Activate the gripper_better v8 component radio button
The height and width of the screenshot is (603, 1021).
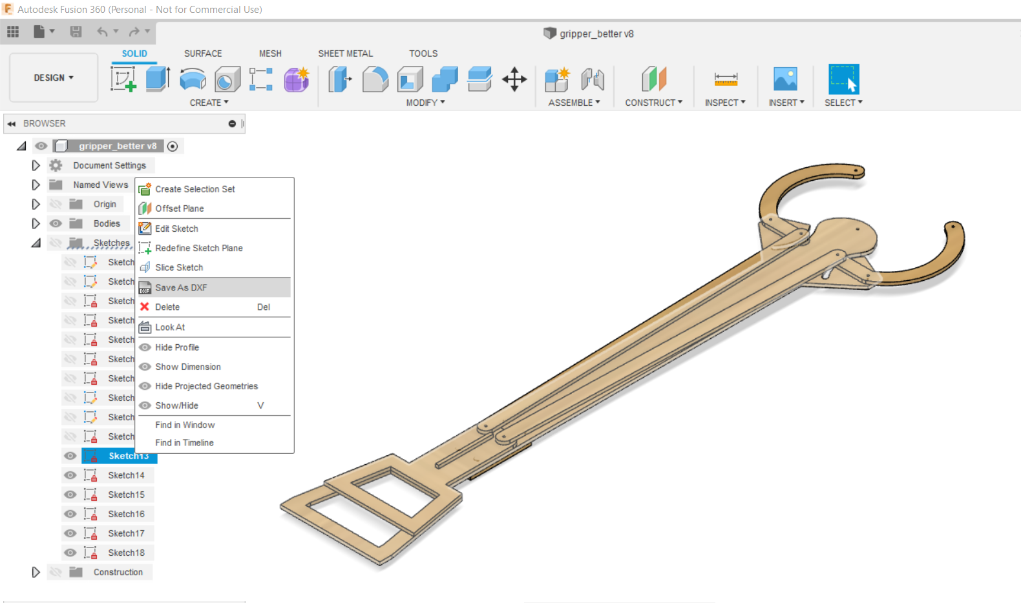(x=173, y=147)
